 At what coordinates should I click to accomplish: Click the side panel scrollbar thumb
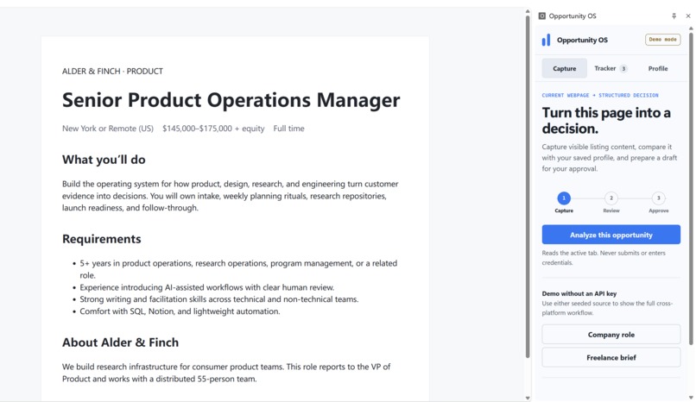pyautogui.click(x=691, y=187)
